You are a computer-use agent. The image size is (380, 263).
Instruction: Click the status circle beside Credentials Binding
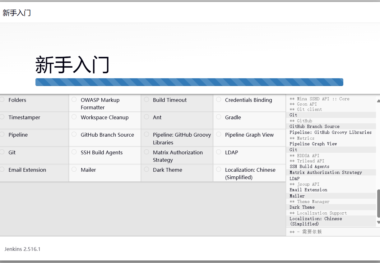(219, 99)
